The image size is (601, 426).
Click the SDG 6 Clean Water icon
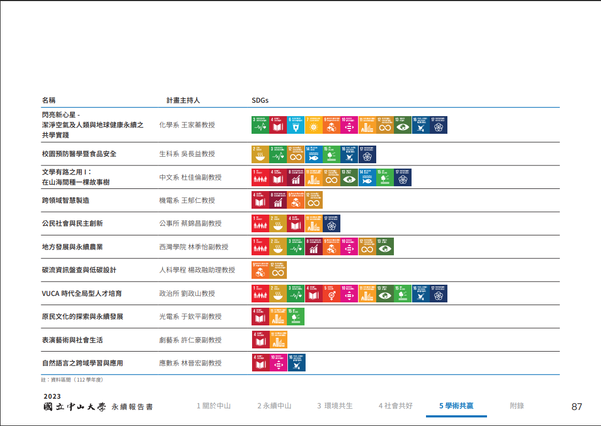coord(296,125)
